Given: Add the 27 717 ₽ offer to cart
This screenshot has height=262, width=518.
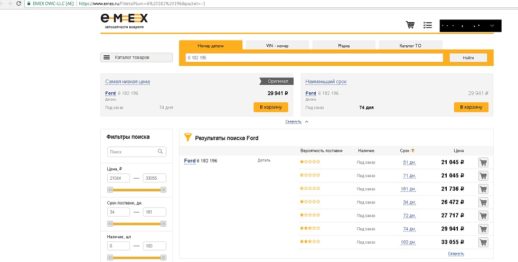Looking at the screenshot, I should coord(483,215).
